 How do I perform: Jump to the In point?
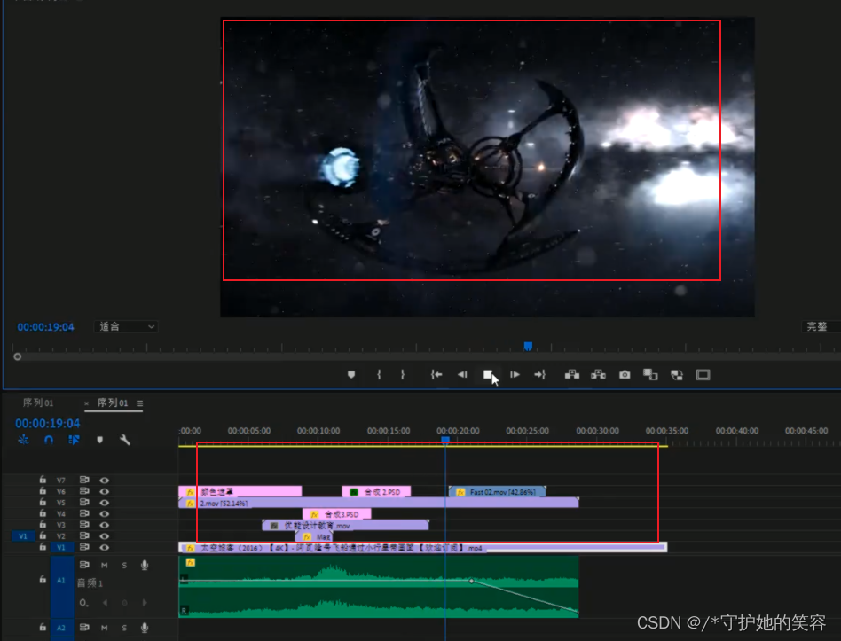pos(436,375)
